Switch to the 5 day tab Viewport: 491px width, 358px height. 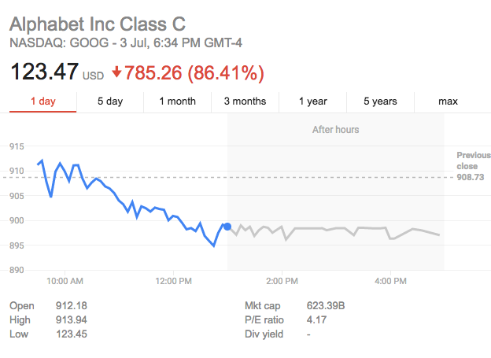tap(110, 101)
